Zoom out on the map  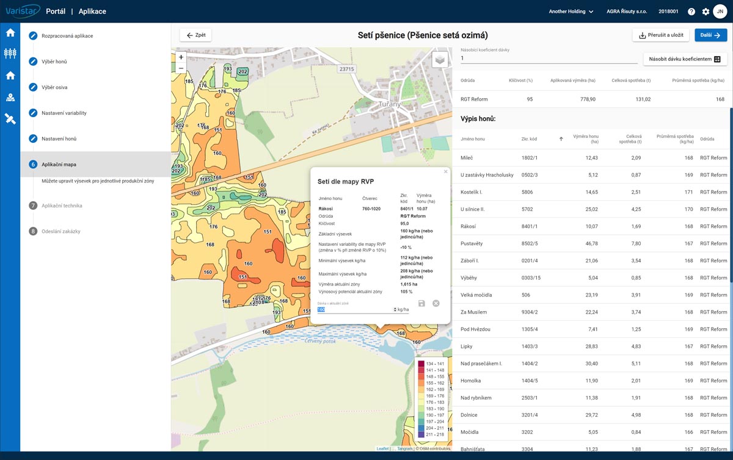[x=181, y=68]
